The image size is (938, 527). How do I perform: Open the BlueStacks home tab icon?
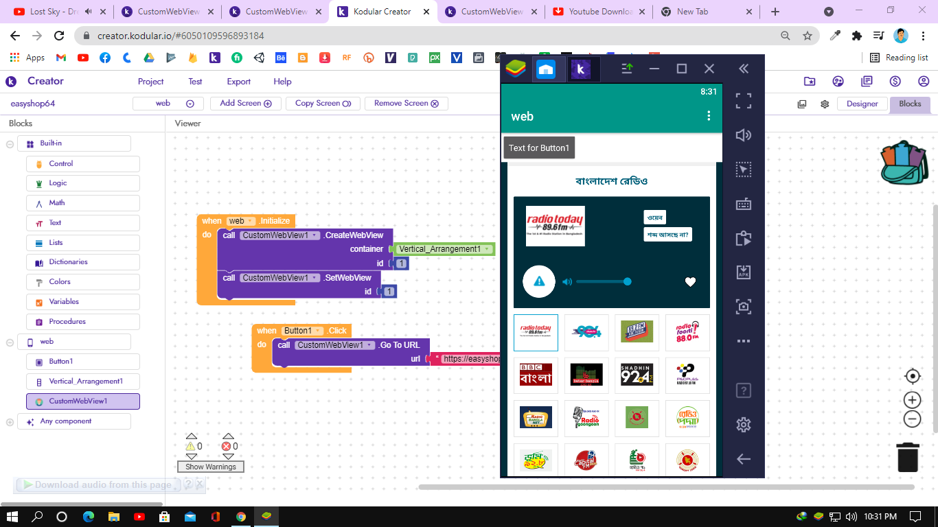(545, 69)
